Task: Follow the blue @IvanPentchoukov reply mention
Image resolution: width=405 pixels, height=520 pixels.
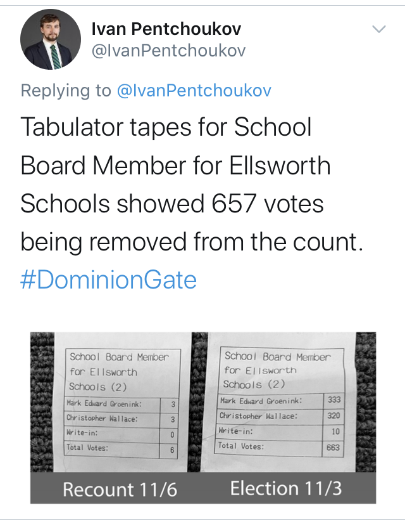Action: pos(194,90)
